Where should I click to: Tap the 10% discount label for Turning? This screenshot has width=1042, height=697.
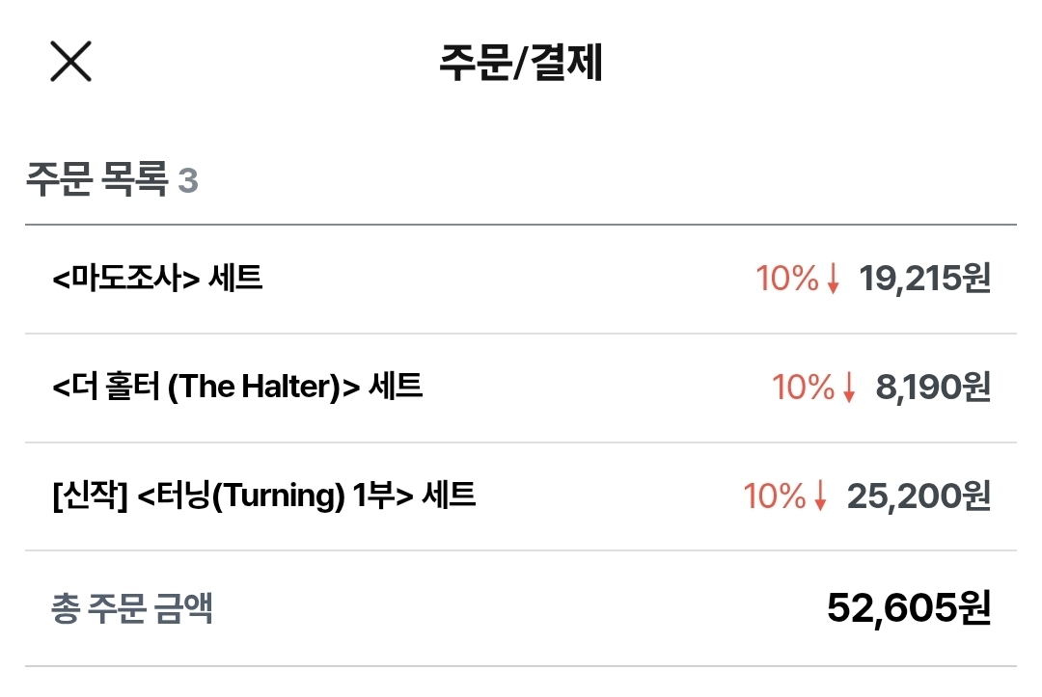pos(774,497)
